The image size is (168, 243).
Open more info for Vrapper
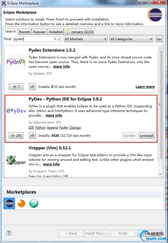[x=51, y=164]
